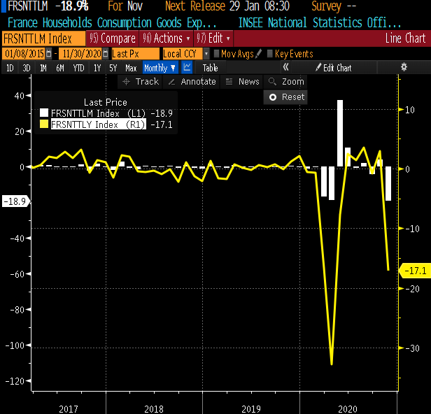Open the start date calendar picker
The image size is (431, 414).
[x=48, y=54]
